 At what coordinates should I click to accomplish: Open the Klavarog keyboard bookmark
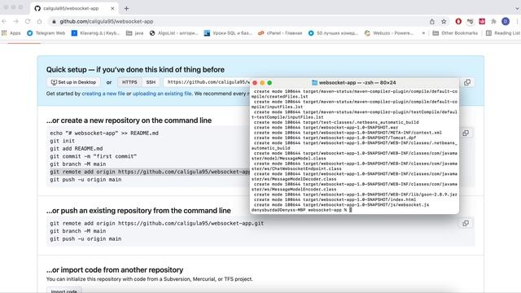(96, 33)
